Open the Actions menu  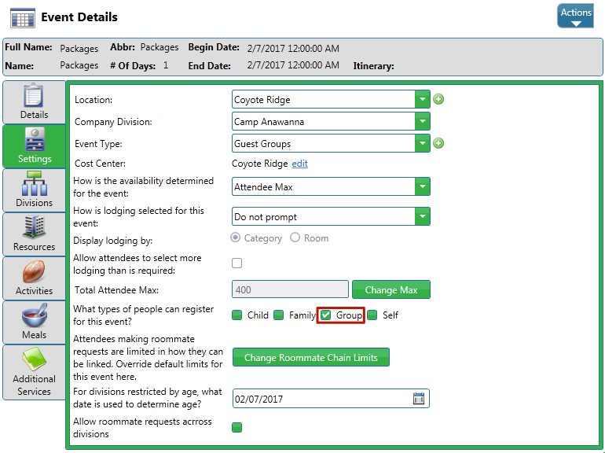[575, 16]
